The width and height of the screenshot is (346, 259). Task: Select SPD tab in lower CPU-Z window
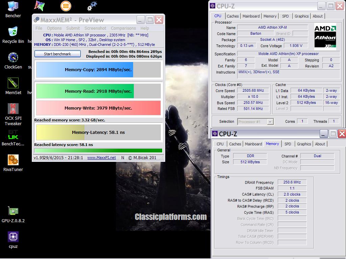pyautogui.click(x=288, y=144)
